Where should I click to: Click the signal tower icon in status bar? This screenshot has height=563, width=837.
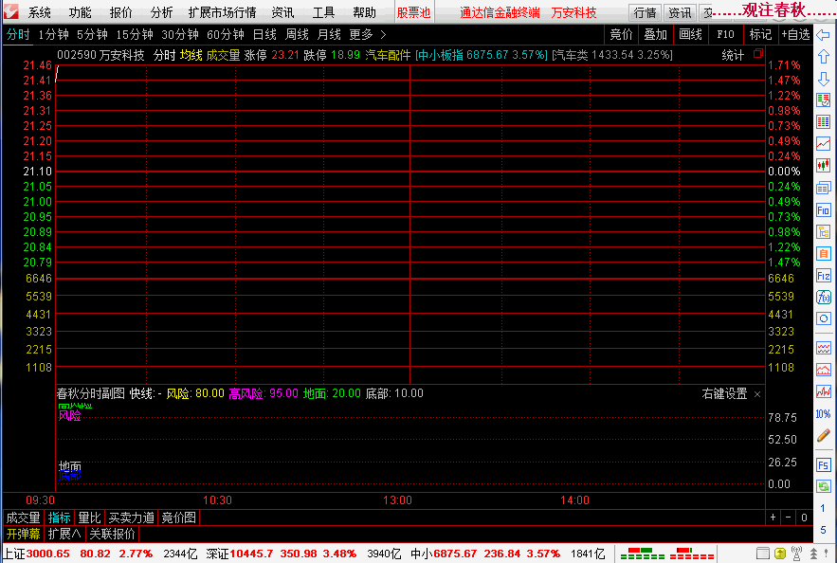click(x=796, y=554)
